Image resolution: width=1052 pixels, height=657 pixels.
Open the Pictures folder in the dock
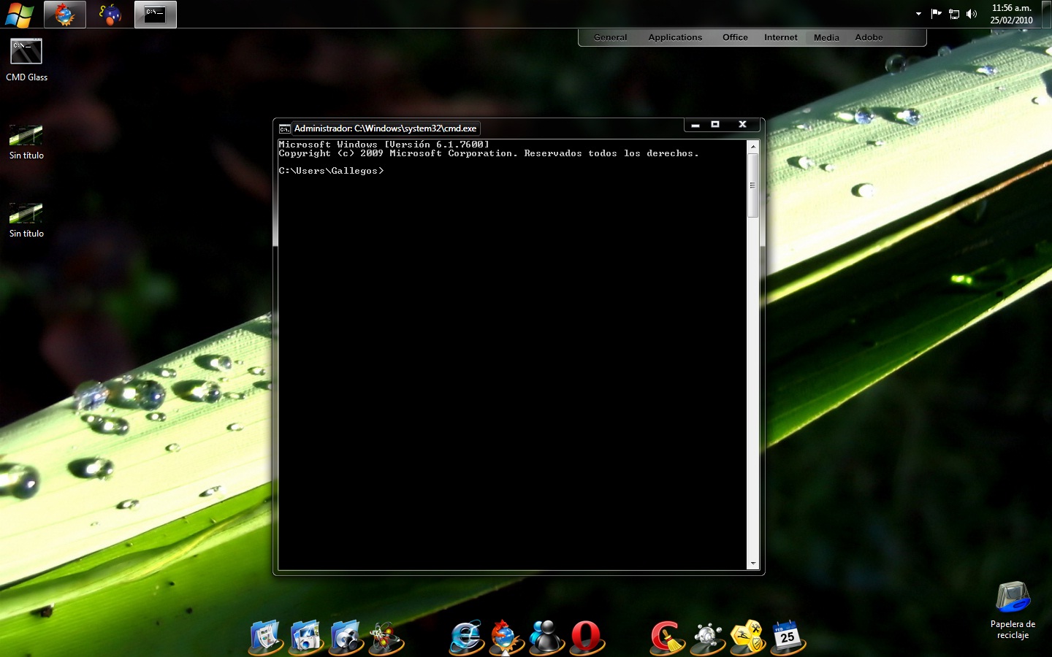306,637
